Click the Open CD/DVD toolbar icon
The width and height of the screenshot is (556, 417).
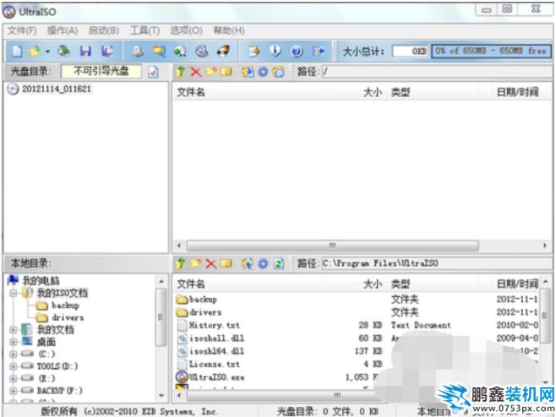64,51
